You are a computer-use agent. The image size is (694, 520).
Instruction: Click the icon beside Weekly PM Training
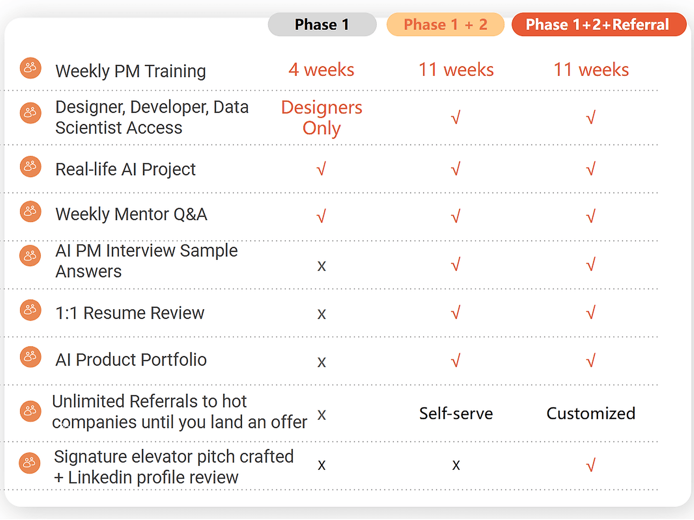click(30, 68)
